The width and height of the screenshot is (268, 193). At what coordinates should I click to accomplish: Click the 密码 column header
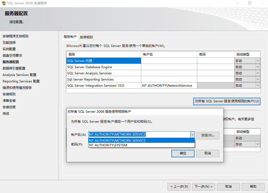click(x=216, y=54)
